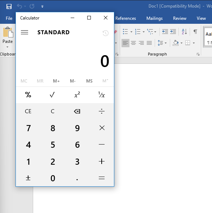The image size is (212, 213).
Task: Open the Review tab
Action: [180, 18]
